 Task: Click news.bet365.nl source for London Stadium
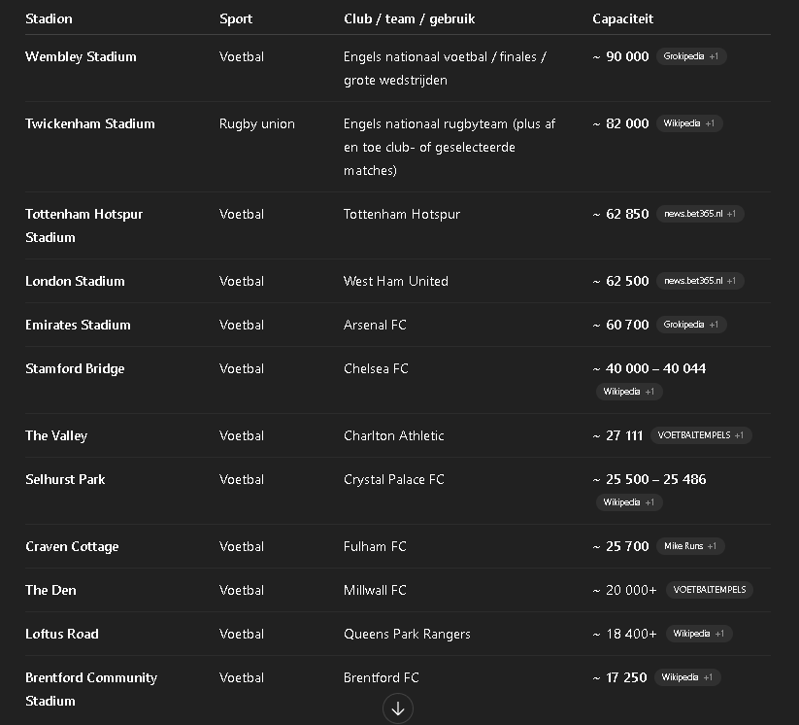[x=700, y=281]
